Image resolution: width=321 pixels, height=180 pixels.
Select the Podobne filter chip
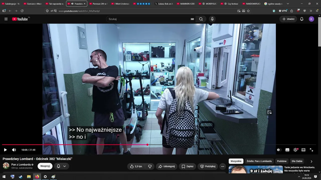coord(282,161)
